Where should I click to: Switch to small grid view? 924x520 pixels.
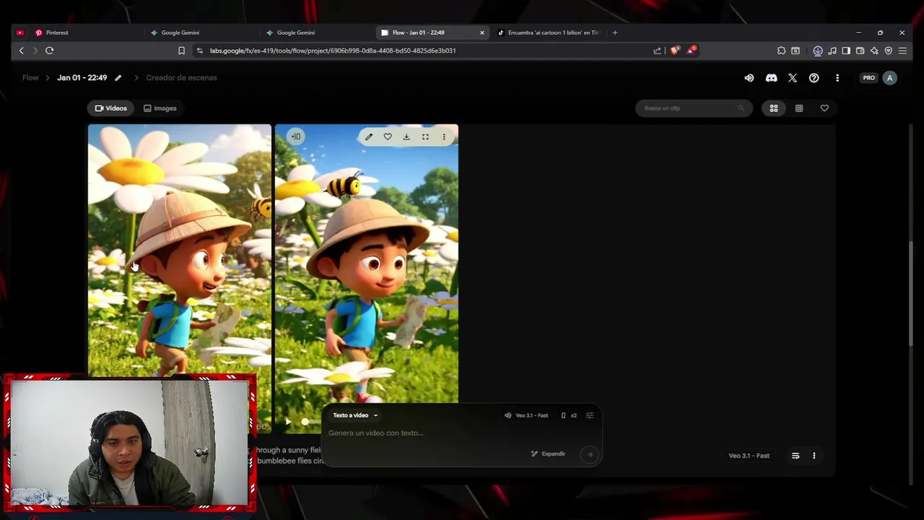click(x=799, y=108)
